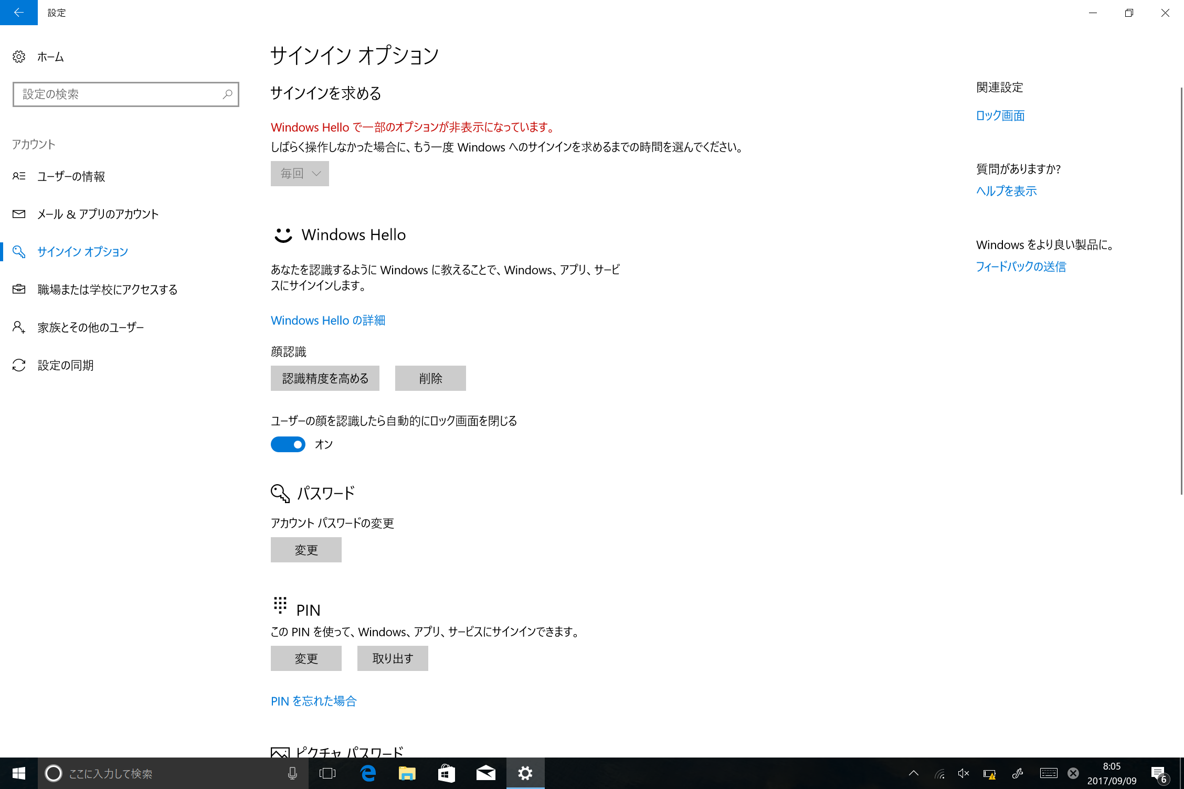Screen dimensions: 1184x789
Task: Select the メール & アプリのアカウント icon
Action: point(19,214)
